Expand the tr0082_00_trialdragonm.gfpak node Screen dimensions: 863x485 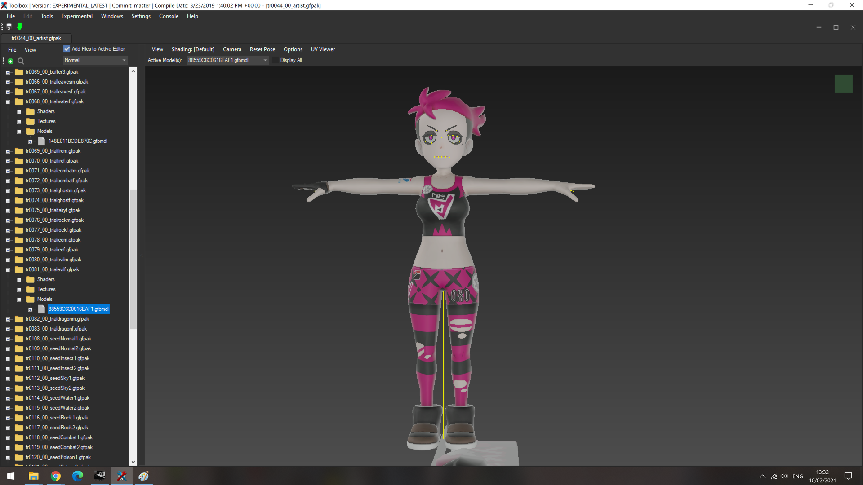[x=8, y=319]
